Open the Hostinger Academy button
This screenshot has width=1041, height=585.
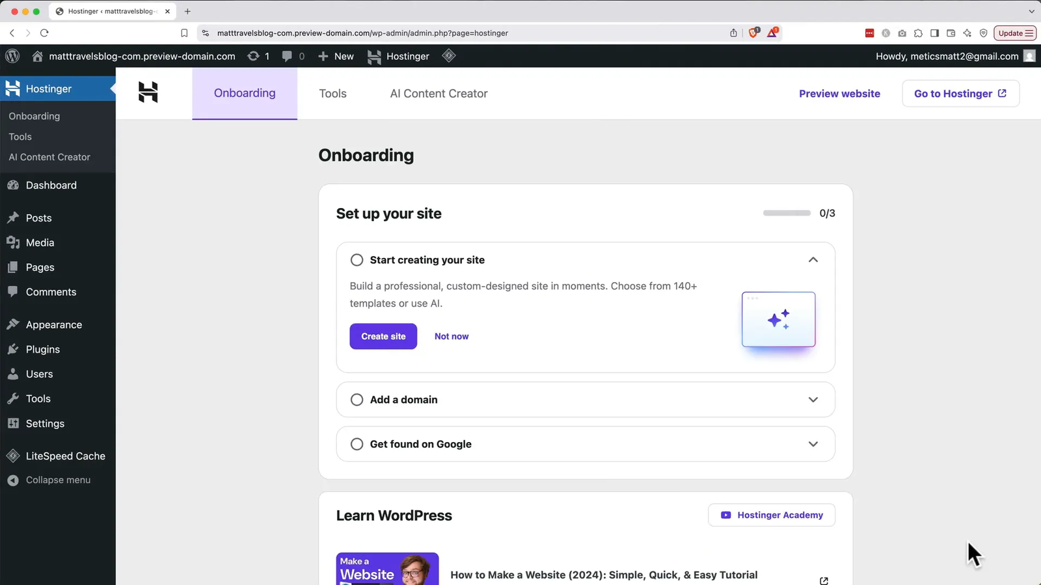(x=772, y=515)
